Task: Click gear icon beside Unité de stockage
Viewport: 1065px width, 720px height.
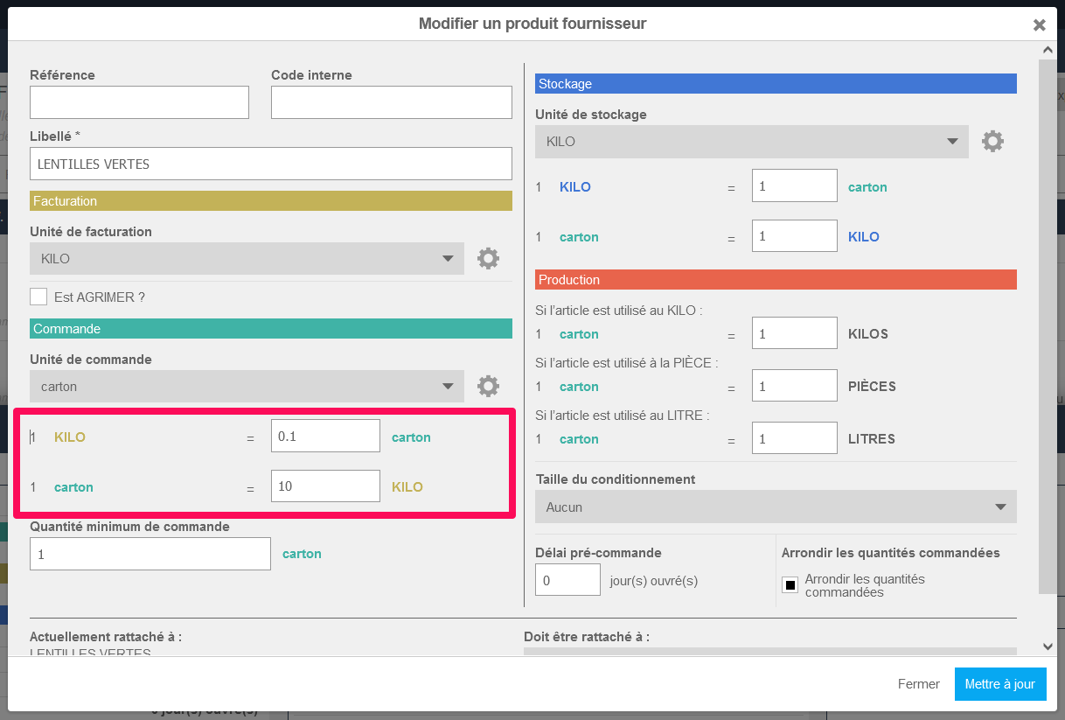Action: [992, 141]
